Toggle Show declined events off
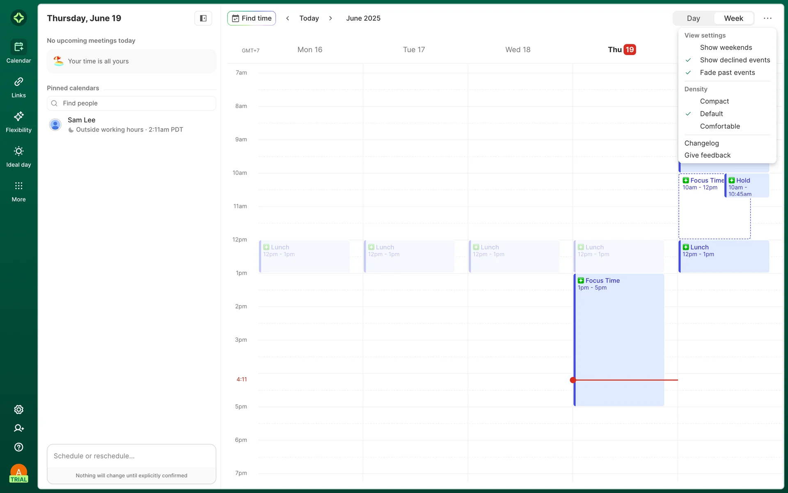788x493 pixels. [735, 60]
